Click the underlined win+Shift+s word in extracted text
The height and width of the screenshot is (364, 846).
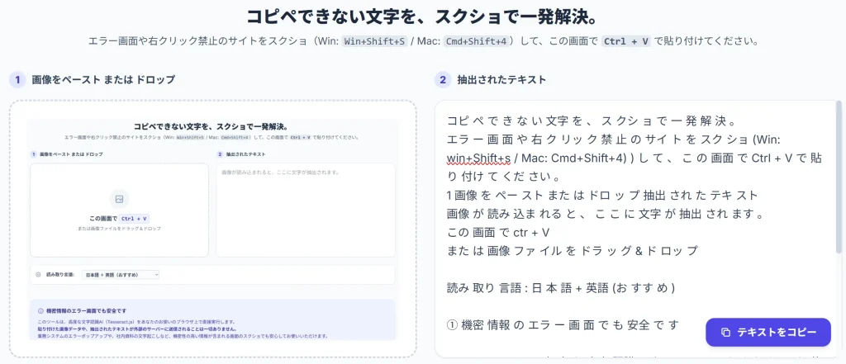[479, 158]
